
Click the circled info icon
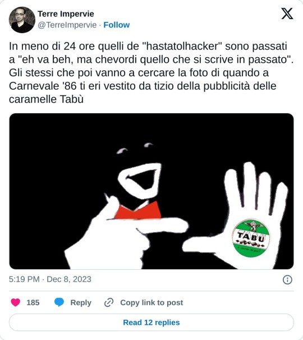point(287,279)
